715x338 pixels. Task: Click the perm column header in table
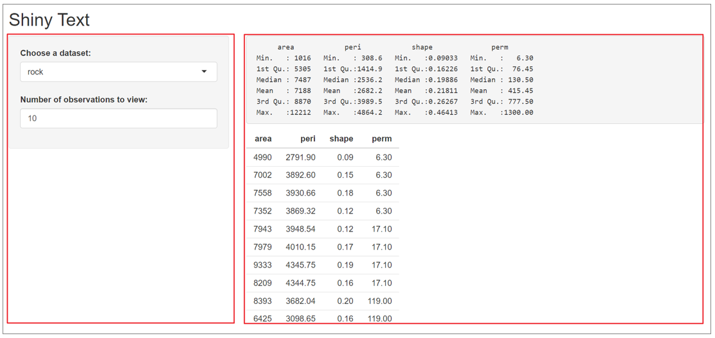(x=381, y=139)
